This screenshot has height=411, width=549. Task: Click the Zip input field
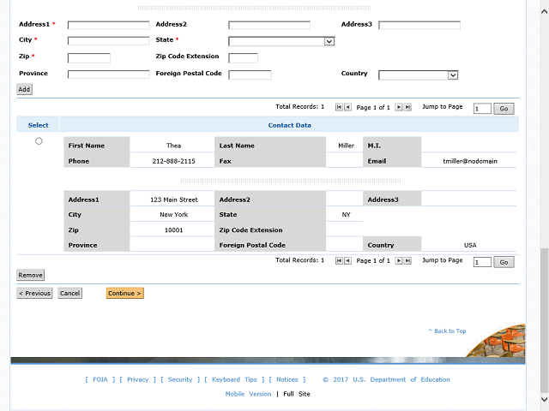[x=89, y=58]
